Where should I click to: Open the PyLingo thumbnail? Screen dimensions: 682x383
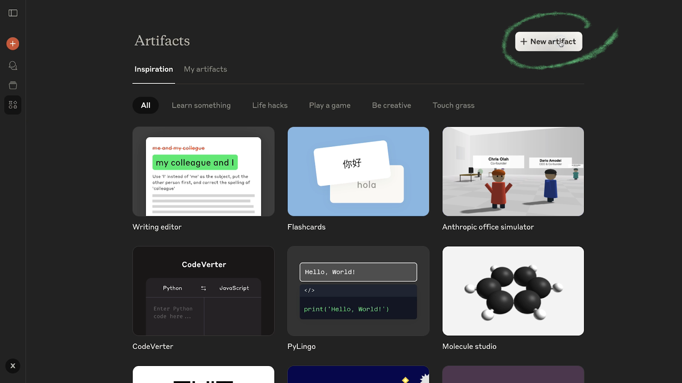pos(358,291)
